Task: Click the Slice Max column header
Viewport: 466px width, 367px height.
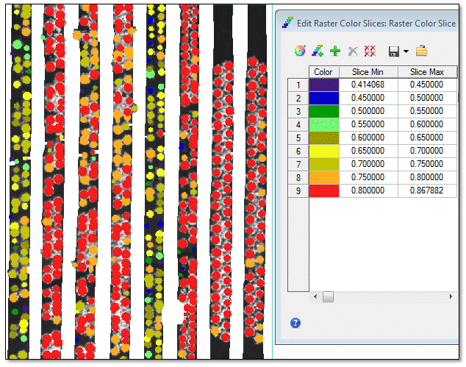Action: coord(427,72)
